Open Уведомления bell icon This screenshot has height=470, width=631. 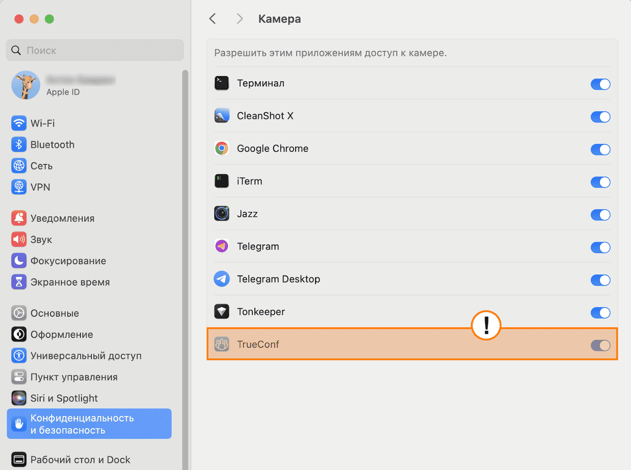tap(19, 218)
